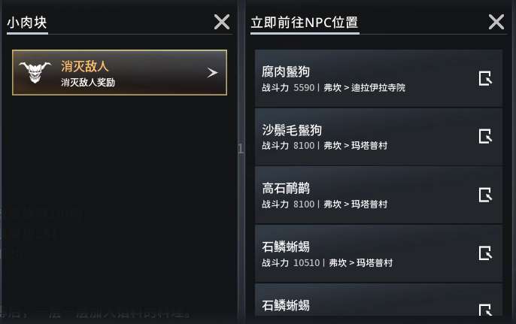Click go-to icon for 石鳞蜥蜴 with 战斗力 10510
This screenshot has height=324, width=516.
point(485,253)
